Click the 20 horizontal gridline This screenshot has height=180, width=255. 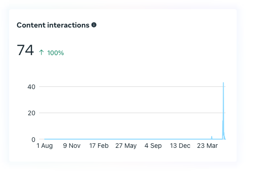click(x=132, y=112)
